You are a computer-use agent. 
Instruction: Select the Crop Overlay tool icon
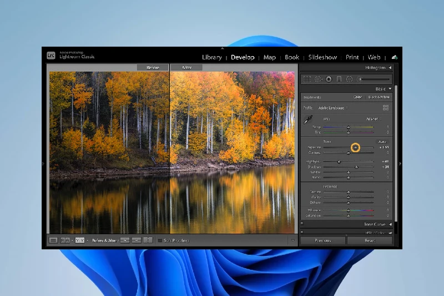(307, 79)
